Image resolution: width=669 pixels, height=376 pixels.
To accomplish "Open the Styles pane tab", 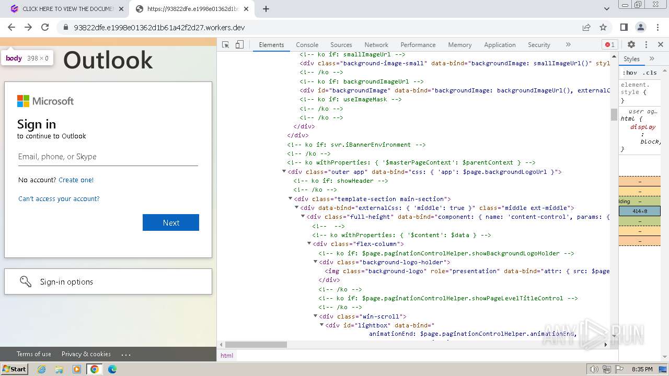I will tap(631, 59).
